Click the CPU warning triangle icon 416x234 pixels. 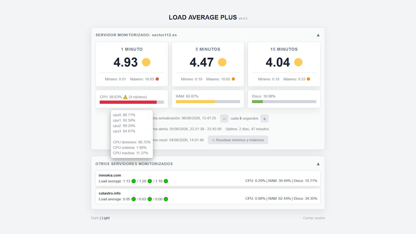[125, 97]
